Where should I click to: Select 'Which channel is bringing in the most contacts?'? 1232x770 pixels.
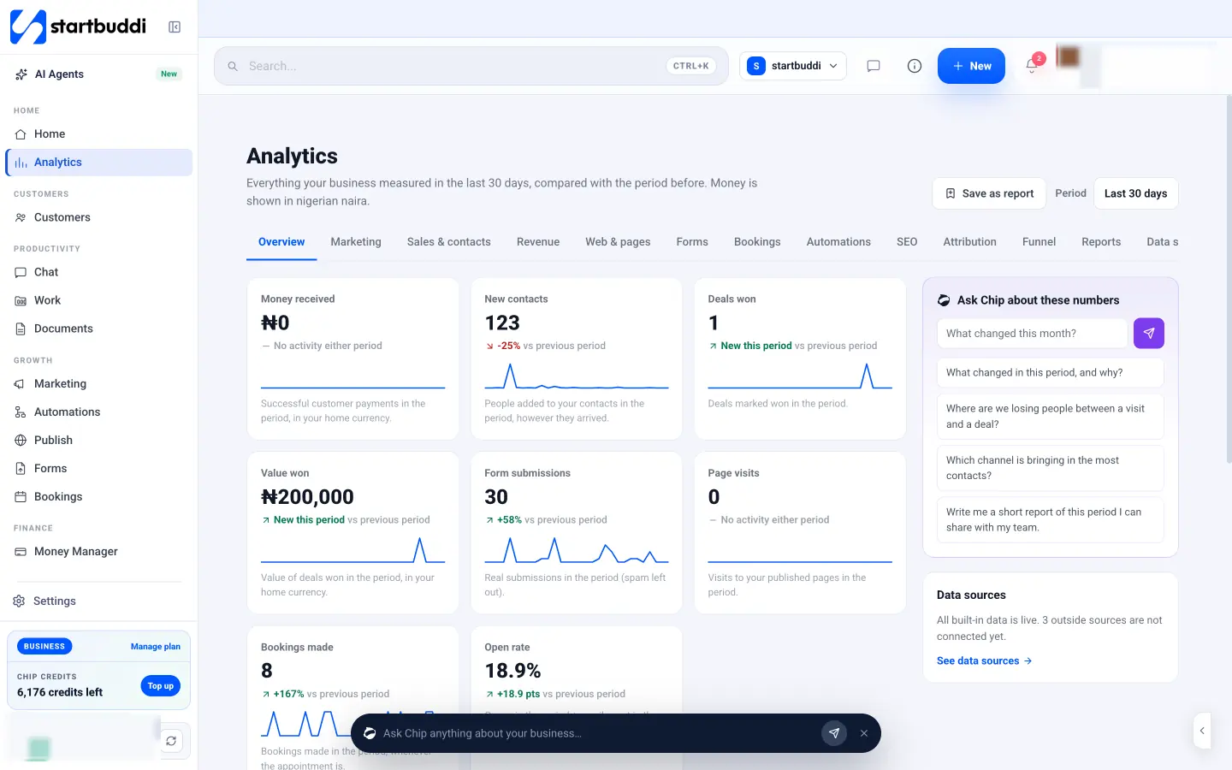1050,468
